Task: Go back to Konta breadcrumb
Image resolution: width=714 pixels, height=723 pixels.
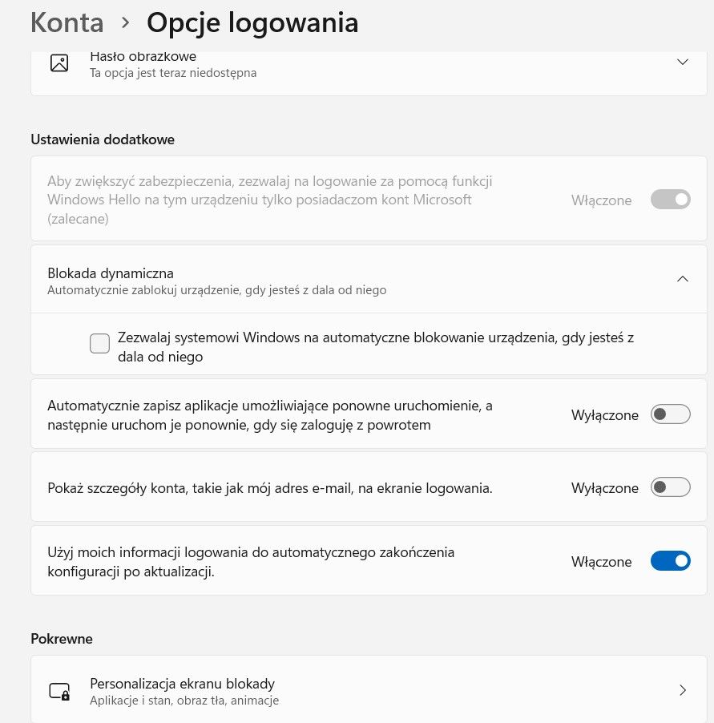Action: 67,22
